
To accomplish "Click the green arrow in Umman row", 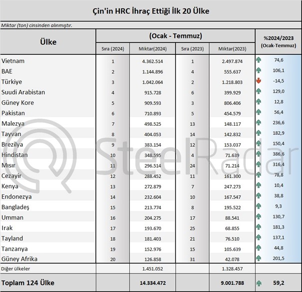I will [x=259, y=217].
